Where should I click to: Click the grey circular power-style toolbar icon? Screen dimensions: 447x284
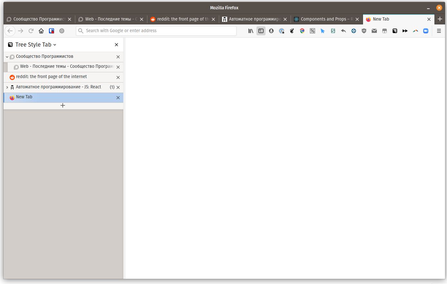point(62,31)
